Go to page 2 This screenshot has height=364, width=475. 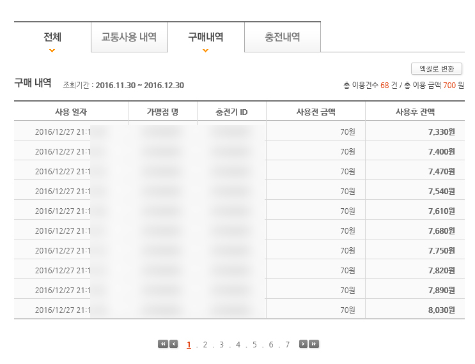pos(205,345)
